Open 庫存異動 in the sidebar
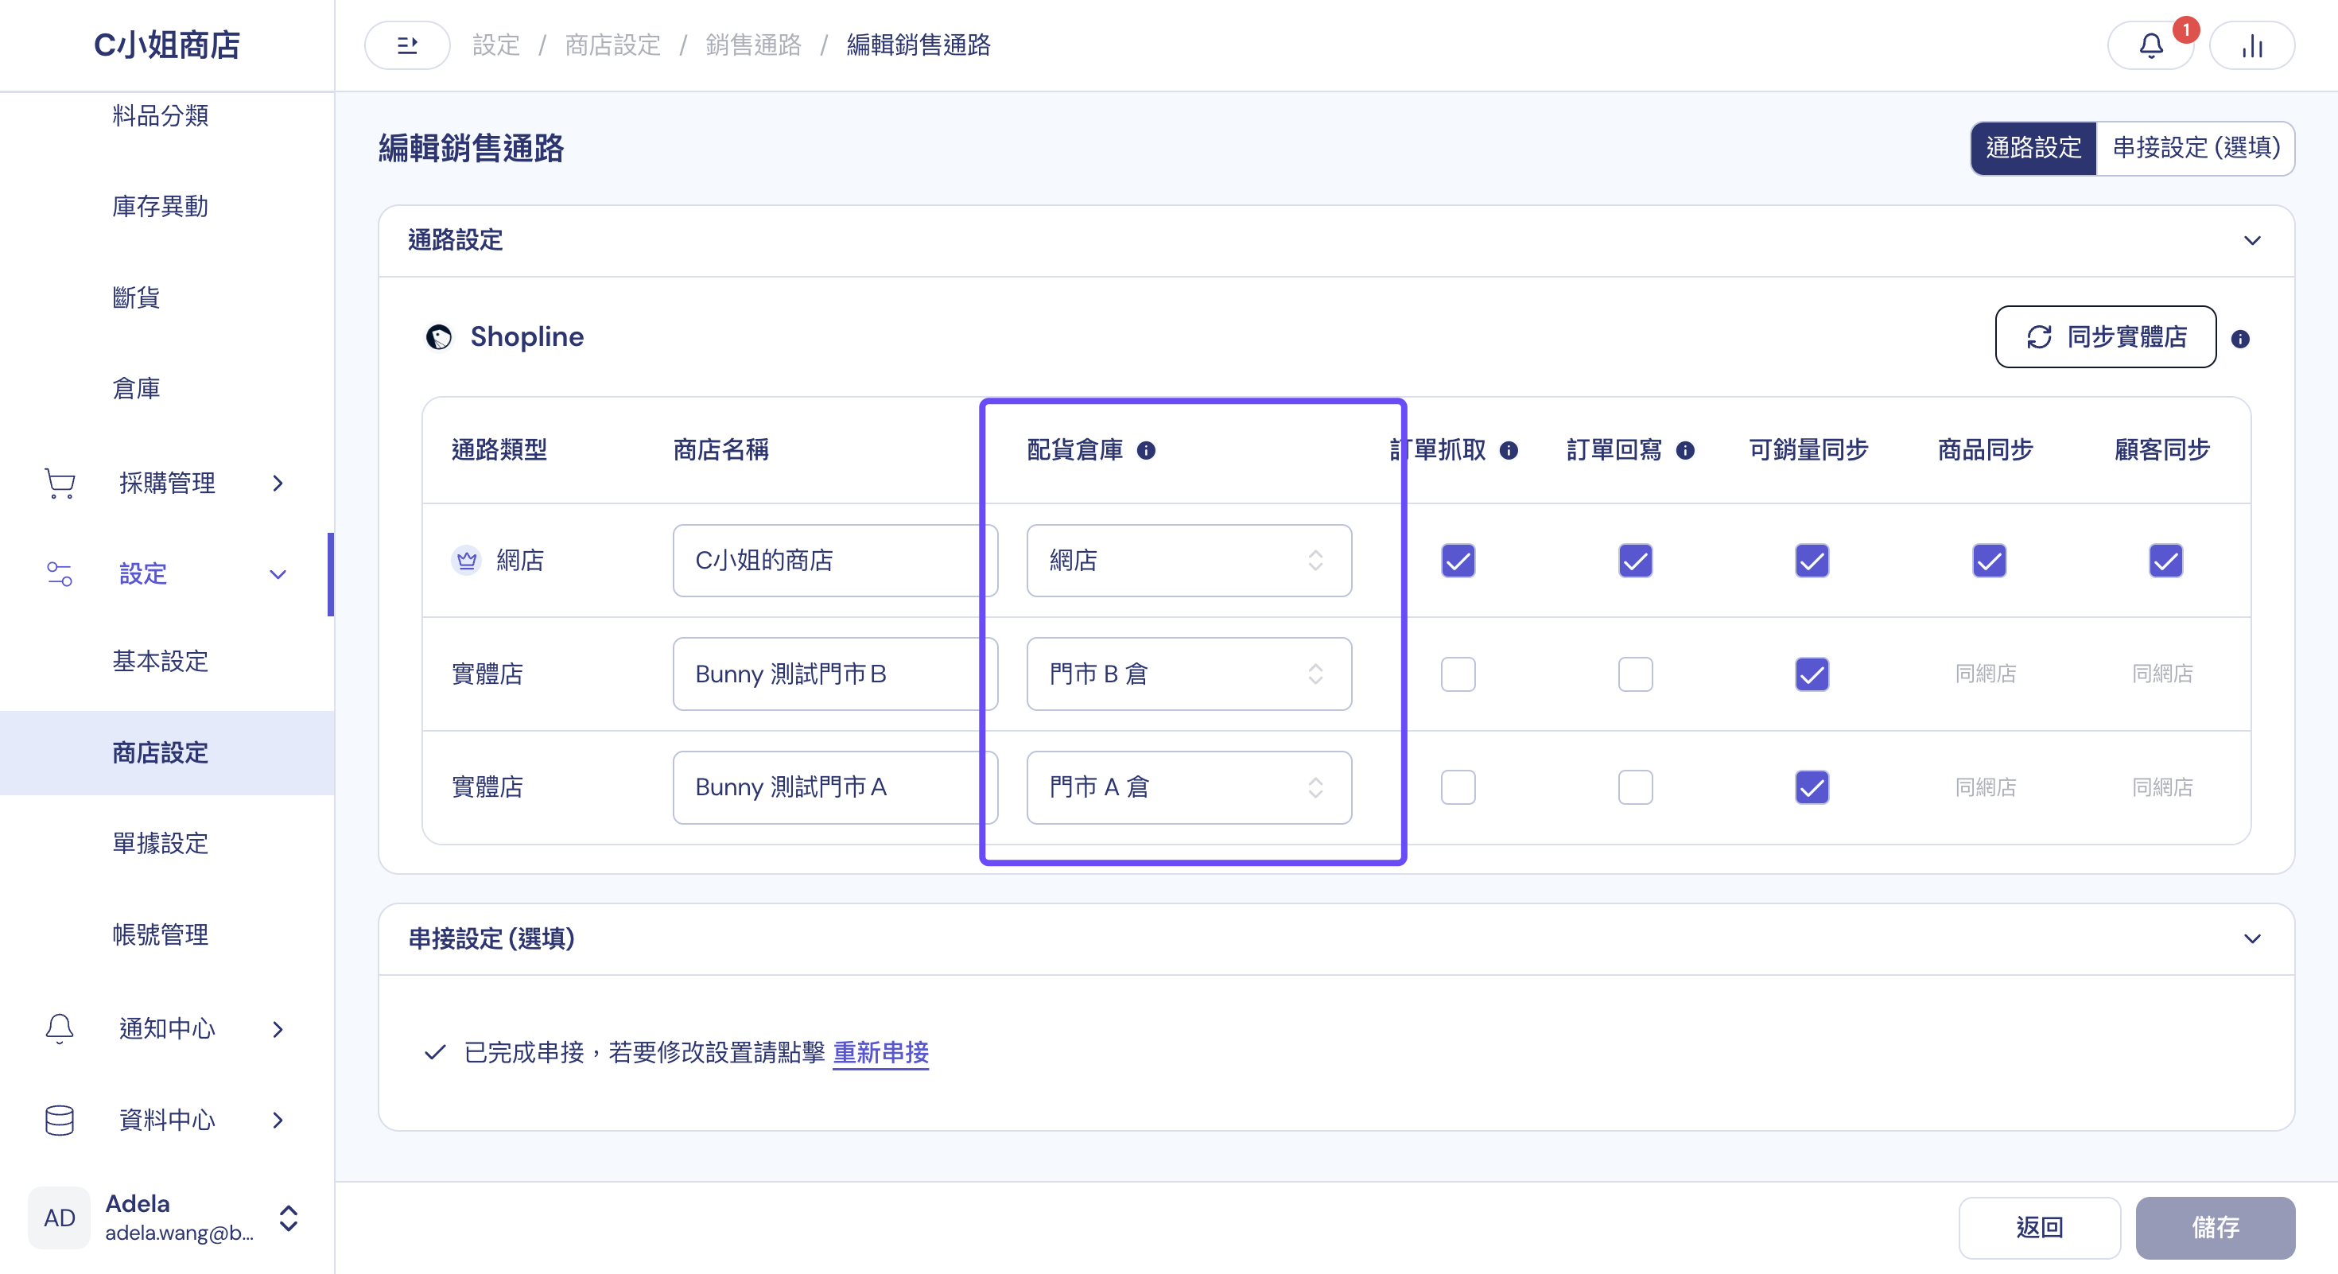Viewport: 2338px width, 1274px height. pos(161,207)
